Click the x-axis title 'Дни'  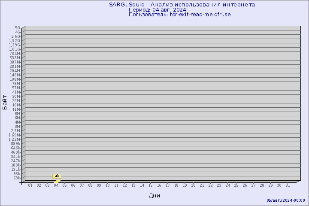pyautogui.click(x=154, y=196)
